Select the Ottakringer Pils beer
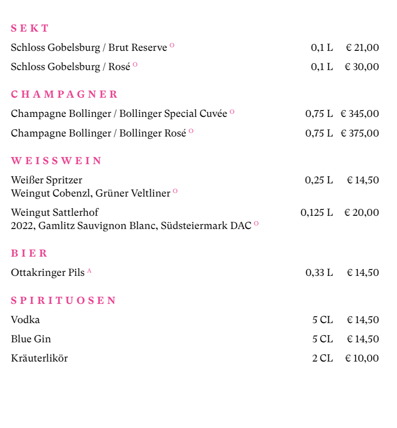This screenshot has height=428, width=397. tap(48, 273)
